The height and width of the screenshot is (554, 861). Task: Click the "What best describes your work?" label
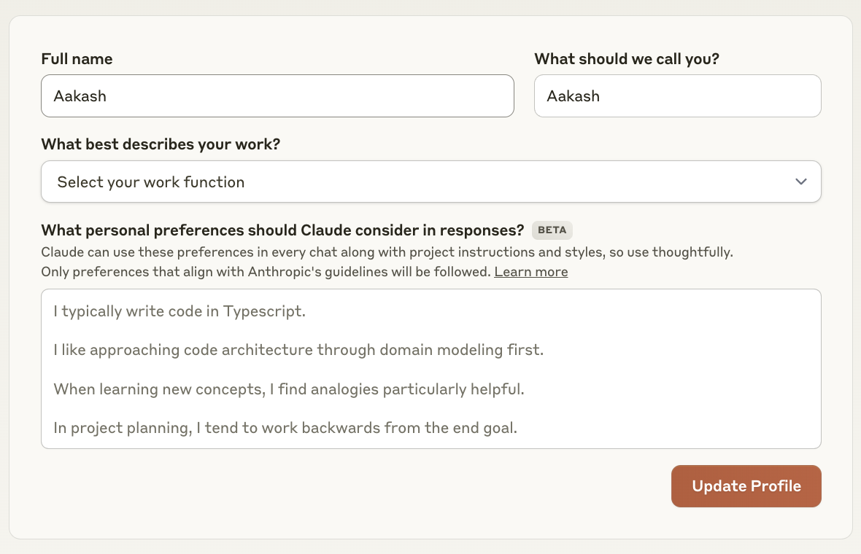(161, 144)
